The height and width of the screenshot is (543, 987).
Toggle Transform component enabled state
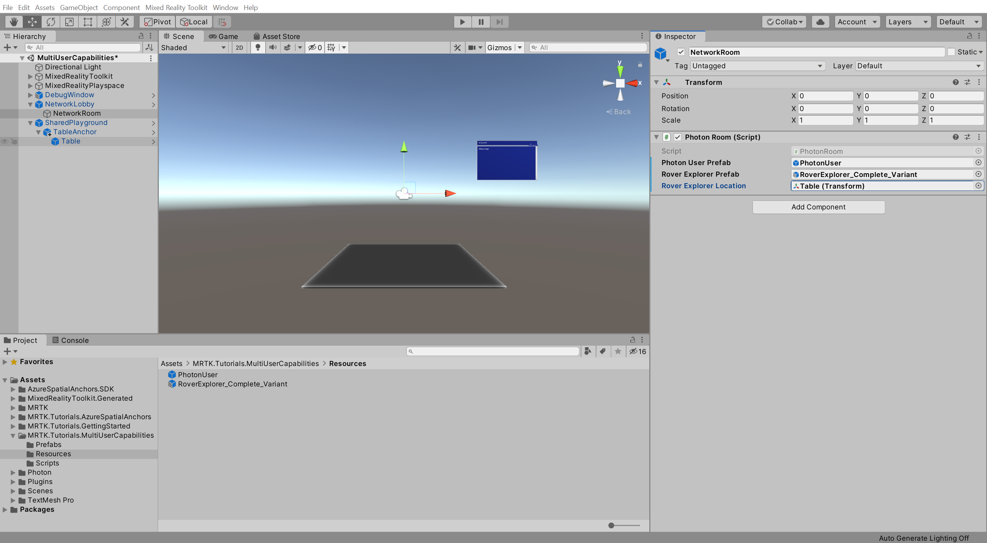tap(667, 82)
